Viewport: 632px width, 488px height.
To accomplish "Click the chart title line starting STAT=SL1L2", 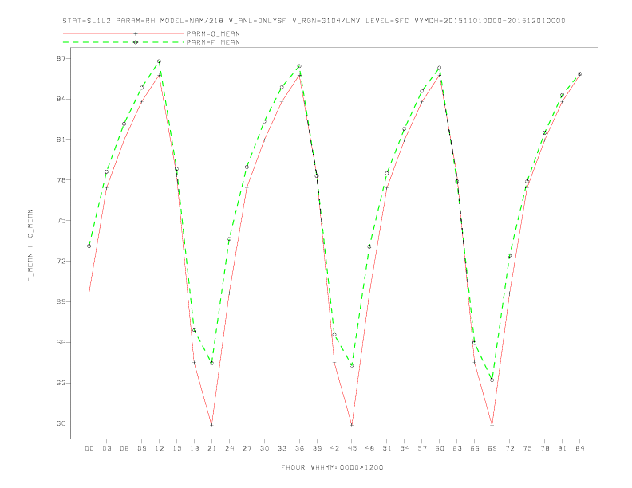I will tap(314, 21).
